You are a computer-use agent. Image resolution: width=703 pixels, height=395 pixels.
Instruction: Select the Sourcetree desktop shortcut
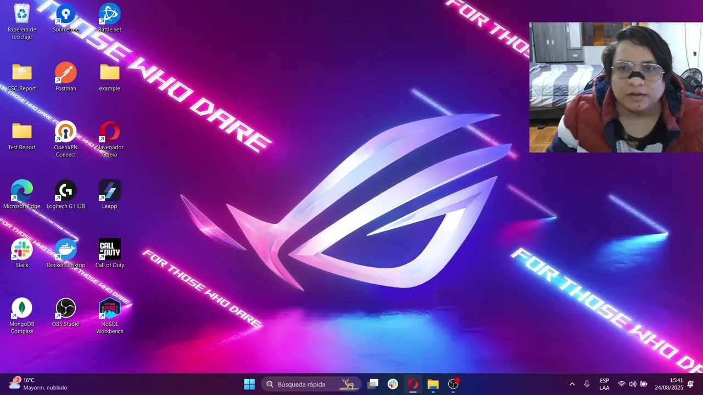66,18
